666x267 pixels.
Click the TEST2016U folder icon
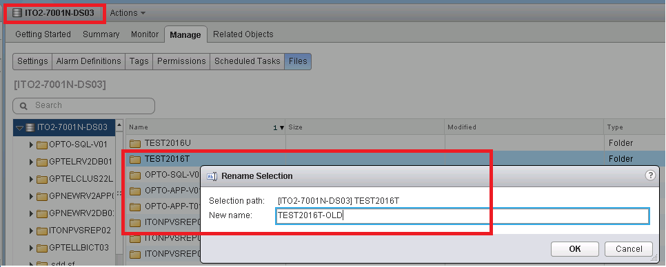135,143
